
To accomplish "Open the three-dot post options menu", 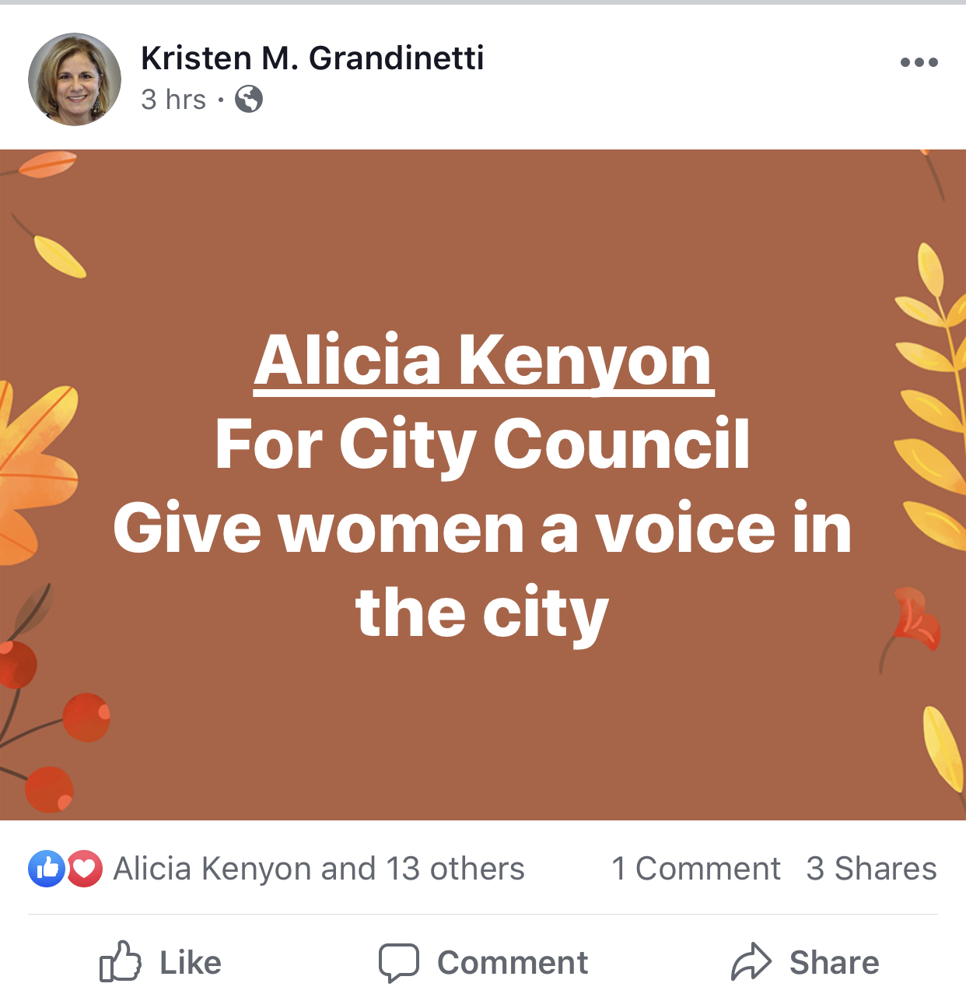I will tap(919, 62).
